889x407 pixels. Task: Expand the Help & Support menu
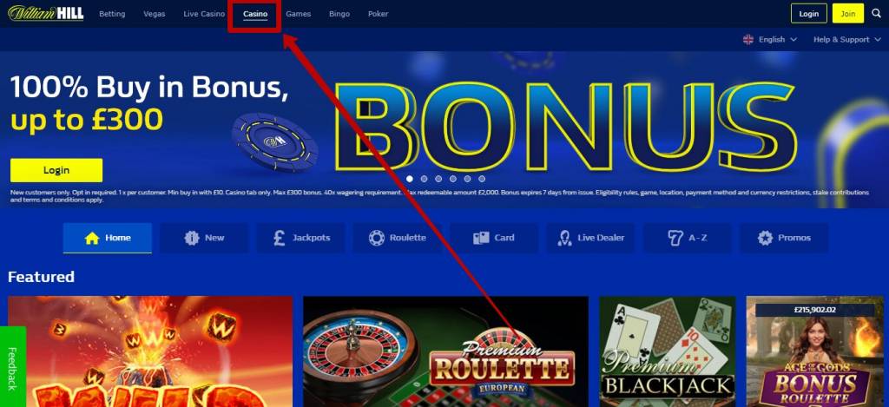[846, 40]
